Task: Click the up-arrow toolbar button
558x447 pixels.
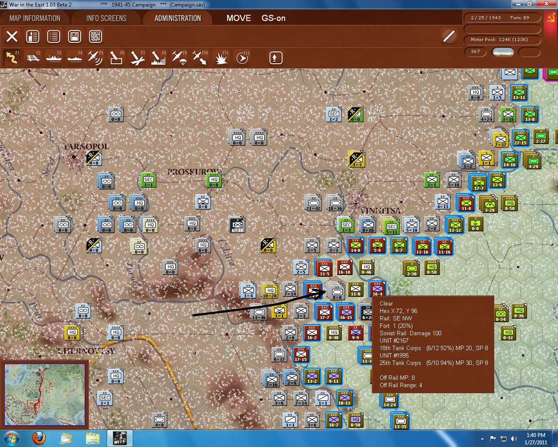Action: click(x=276, y=58)
